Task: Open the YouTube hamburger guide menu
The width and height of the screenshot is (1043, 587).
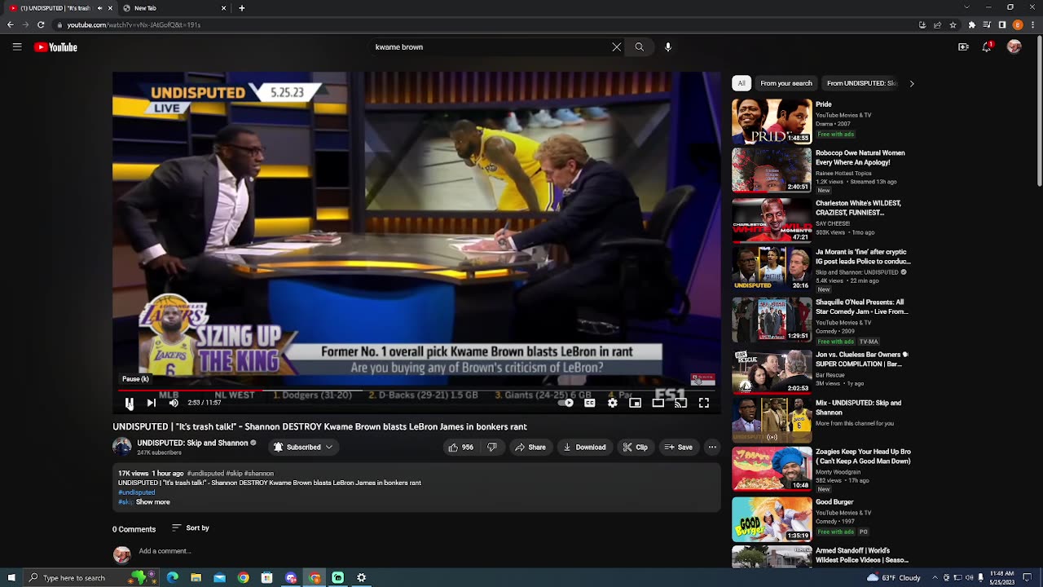Action: 17,47
